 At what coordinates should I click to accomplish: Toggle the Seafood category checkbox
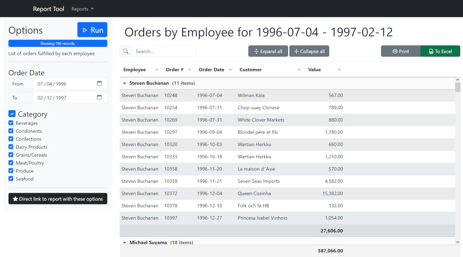coord(11,179)
